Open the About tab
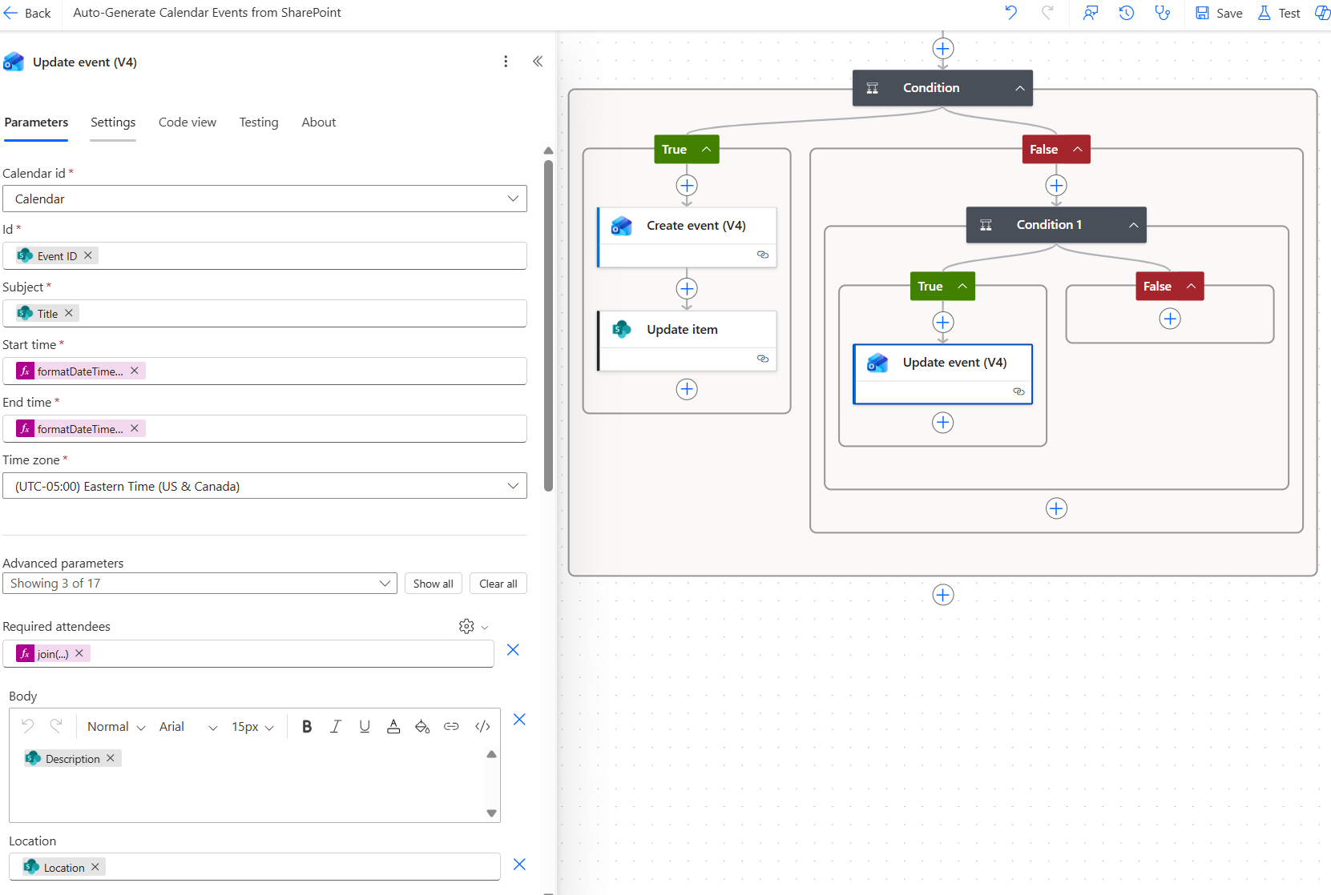Image resolution: width=1331 pixels, height=895 pixels. 319,122
